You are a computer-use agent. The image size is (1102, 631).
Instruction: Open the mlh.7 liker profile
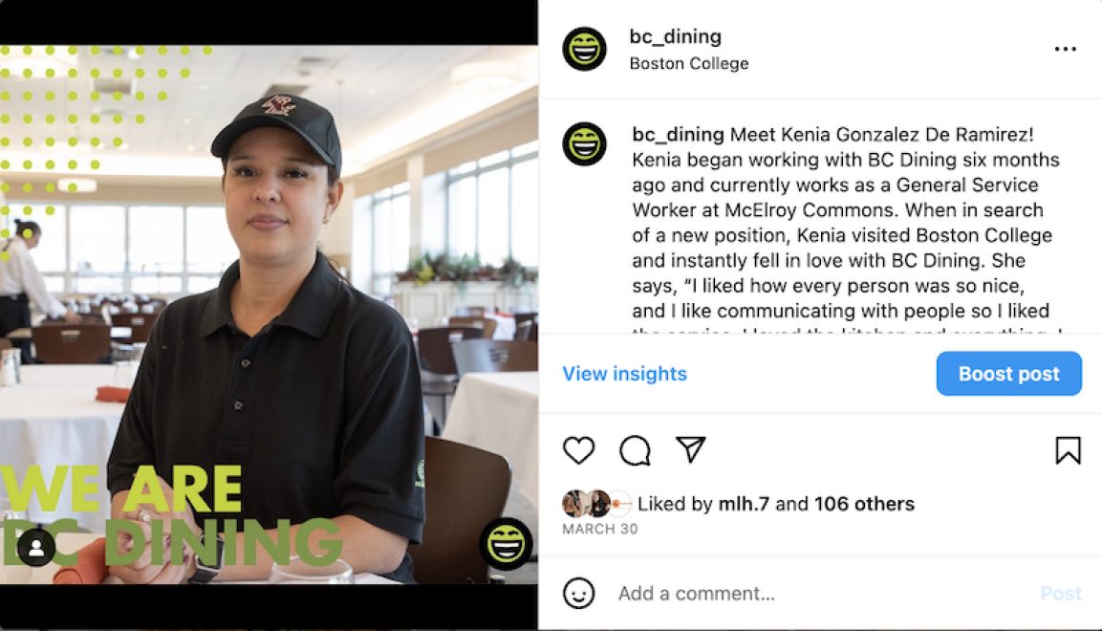click(744, 504)
